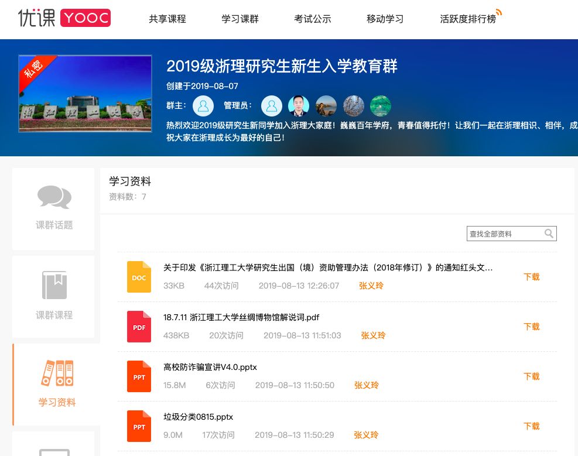Viewport: 578px width, 456px height.
Task: Open the 课群课程 book icon
Action: [x=54, y=285]
